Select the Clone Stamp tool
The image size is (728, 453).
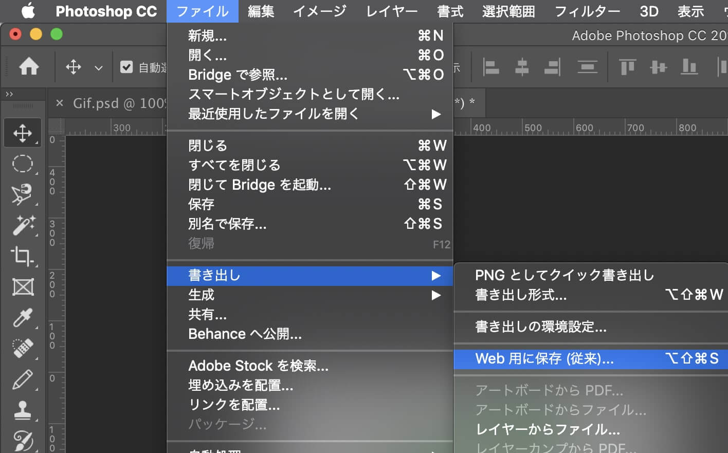[23, 410]
